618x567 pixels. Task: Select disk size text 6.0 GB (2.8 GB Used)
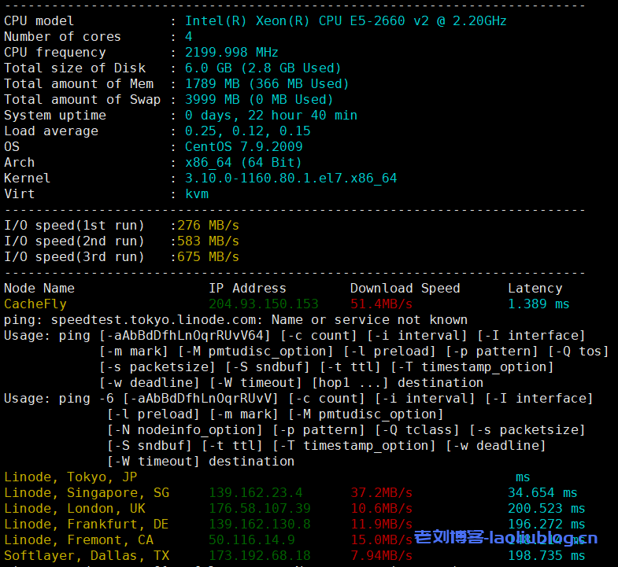tap(263, 68)
